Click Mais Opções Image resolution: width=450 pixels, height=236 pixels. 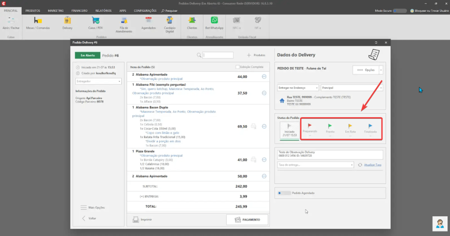tap(93, 207)
